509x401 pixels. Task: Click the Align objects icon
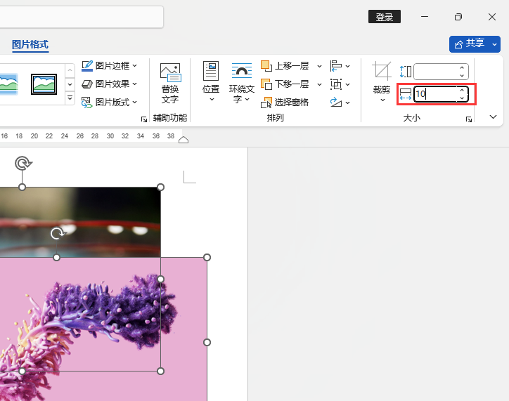point(336,66)
